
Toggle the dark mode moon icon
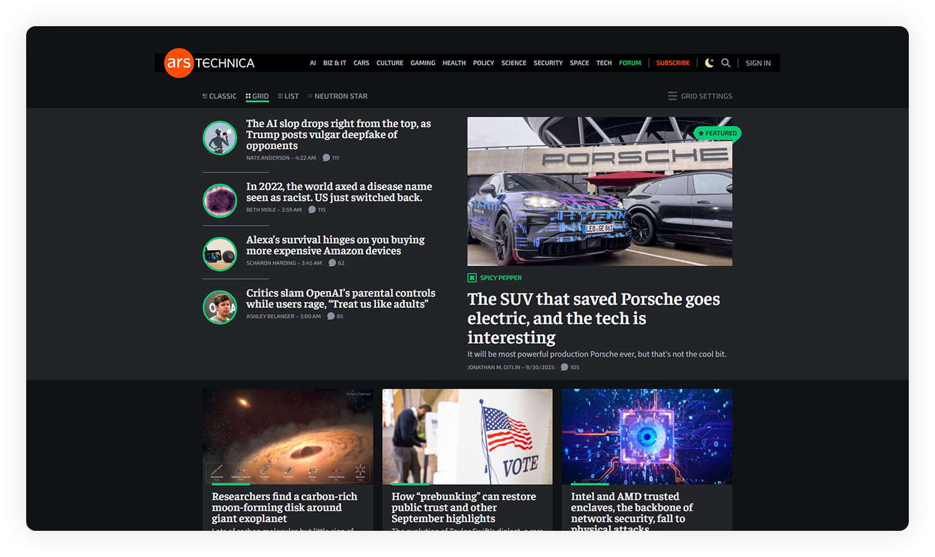[x=709, y=63]
